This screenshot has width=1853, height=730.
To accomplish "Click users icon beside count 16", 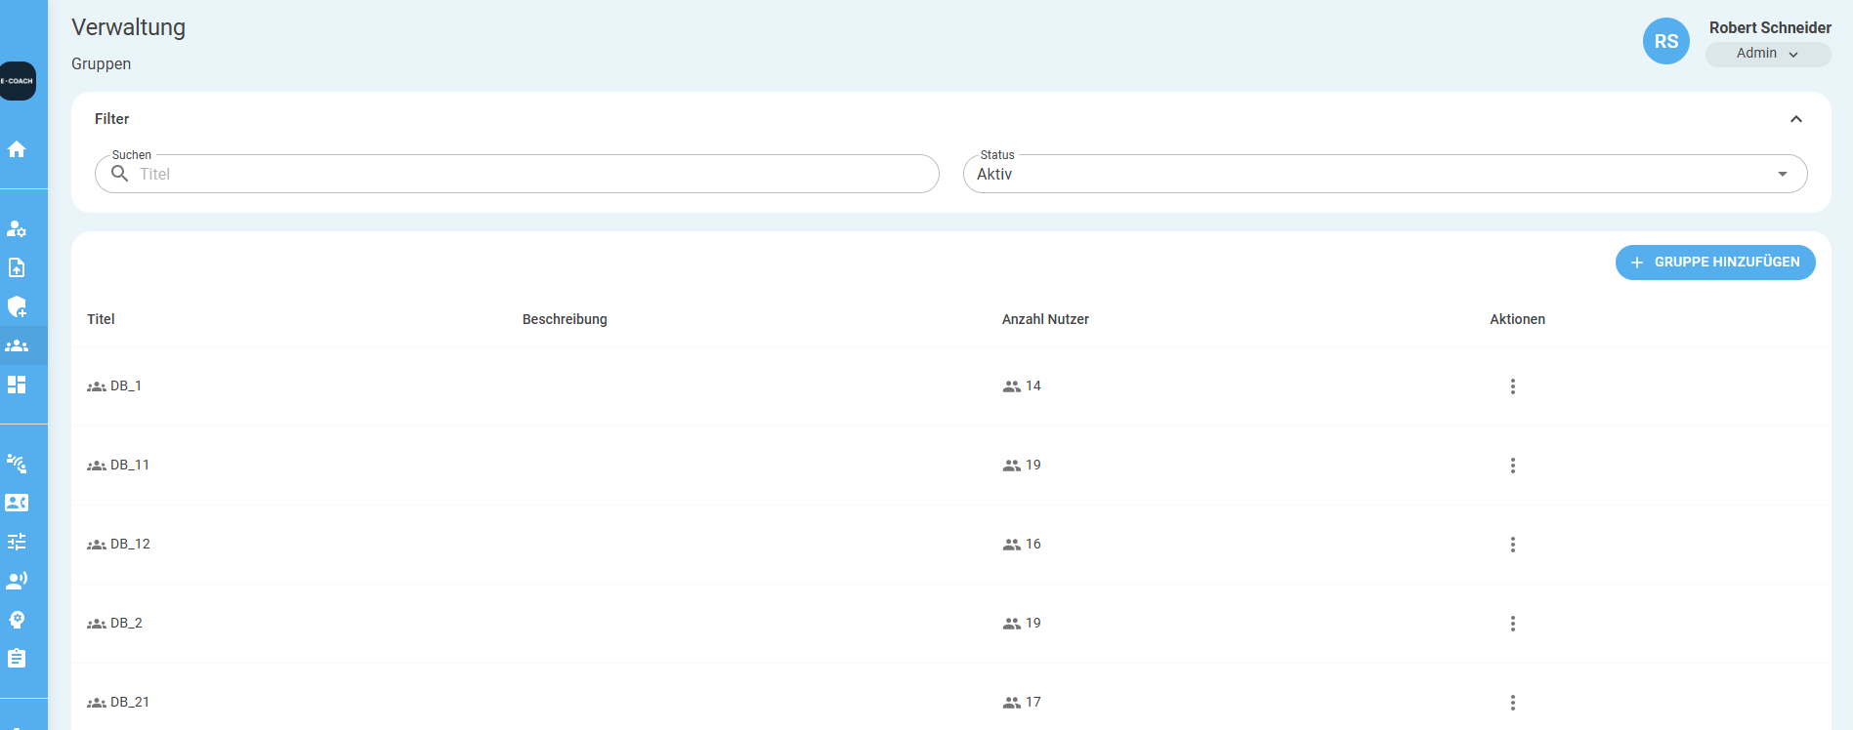I will tap(1012, 545).
